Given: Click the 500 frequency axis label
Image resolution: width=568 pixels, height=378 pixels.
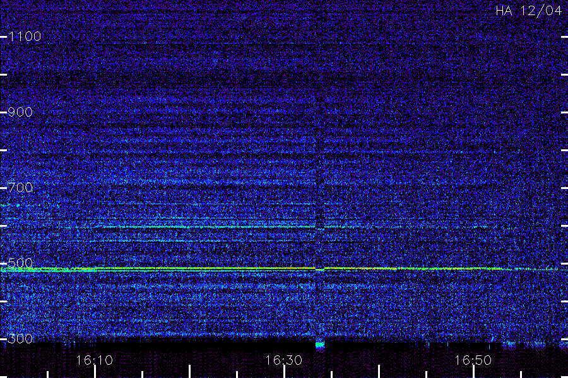Looking at the screenshot, I should (20, 263).
